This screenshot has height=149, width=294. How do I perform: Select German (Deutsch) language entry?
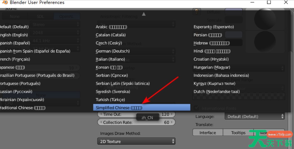tap(113, 51)
